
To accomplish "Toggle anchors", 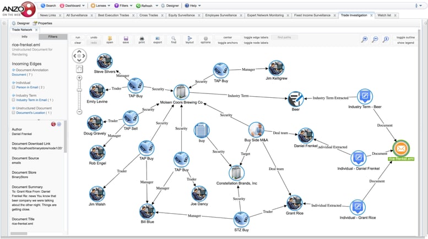I will [x=227, y=43].
